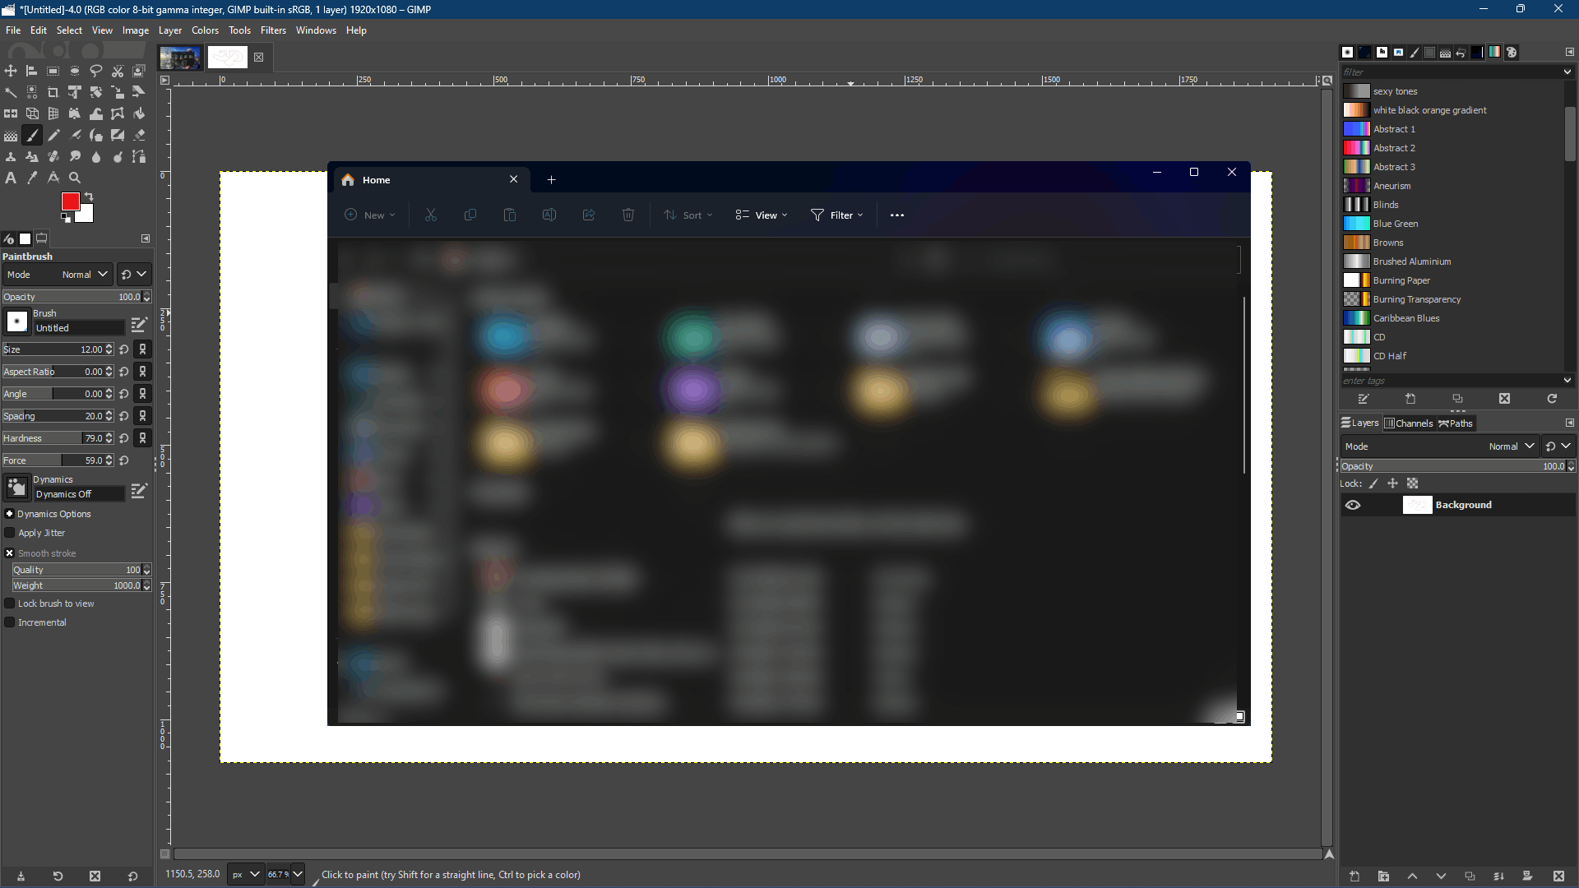Switch to the Channels tab
The image size is (1579, 888).
[1409, 423]
